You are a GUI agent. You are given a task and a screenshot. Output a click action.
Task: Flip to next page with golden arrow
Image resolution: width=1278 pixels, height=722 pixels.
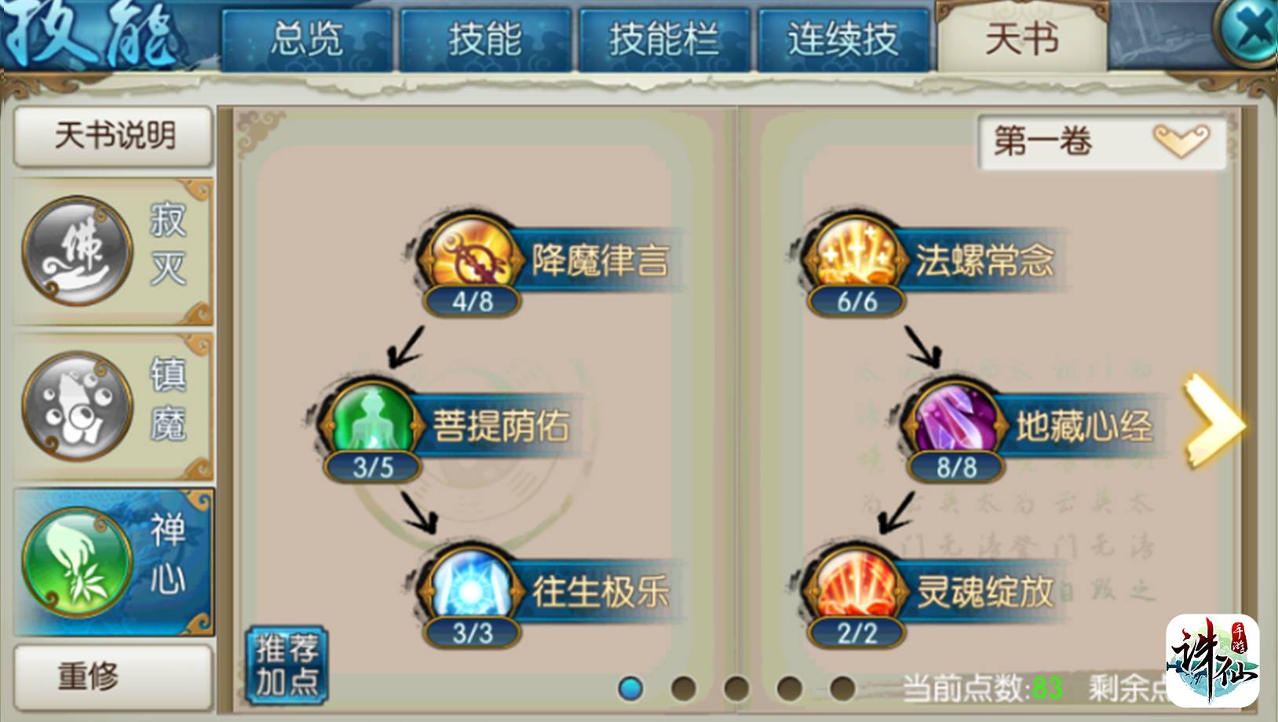tap(1214, 421)
